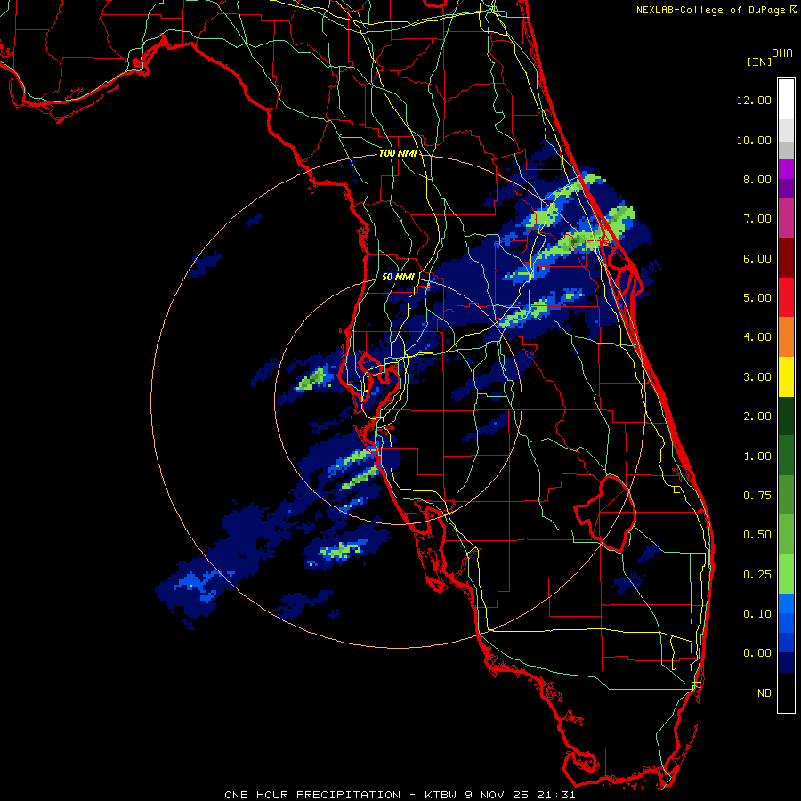Click the 0.25 legend value
Image resolution: width=801 pixels, height=801 pixels.
pyautogui.click(x=757, y=575)
